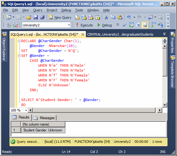Click the Save All icon
The width and height of the screenshot is (177, 156).
tap(42, 17)
